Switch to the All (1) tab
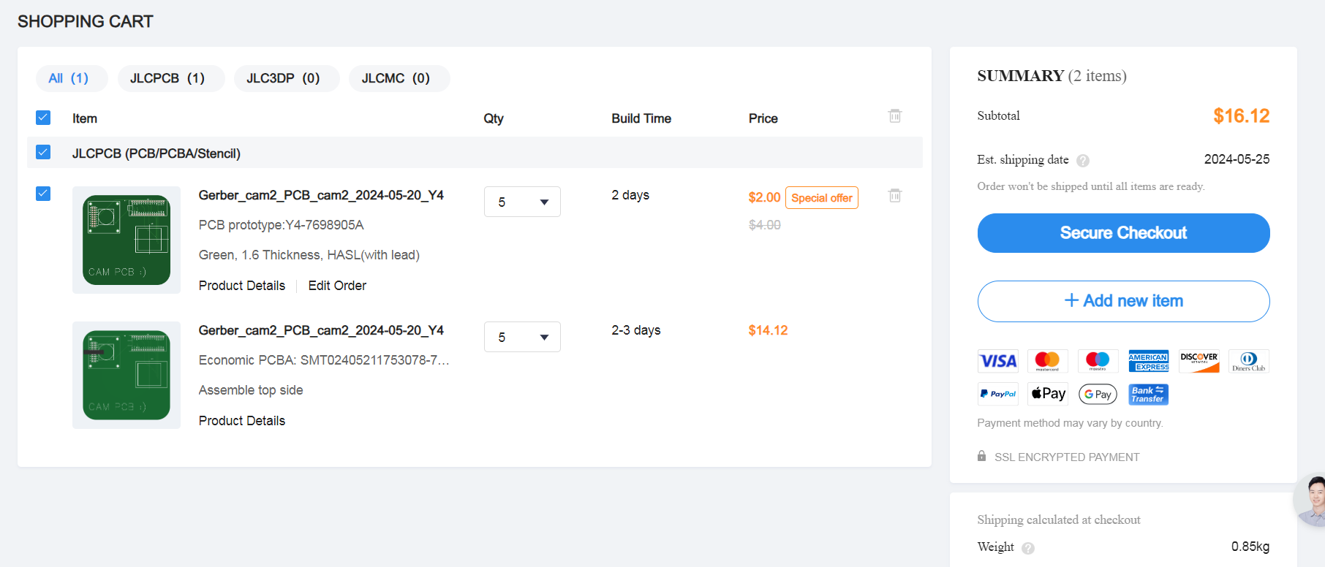 pyautogui.click(x=72, y=78)
